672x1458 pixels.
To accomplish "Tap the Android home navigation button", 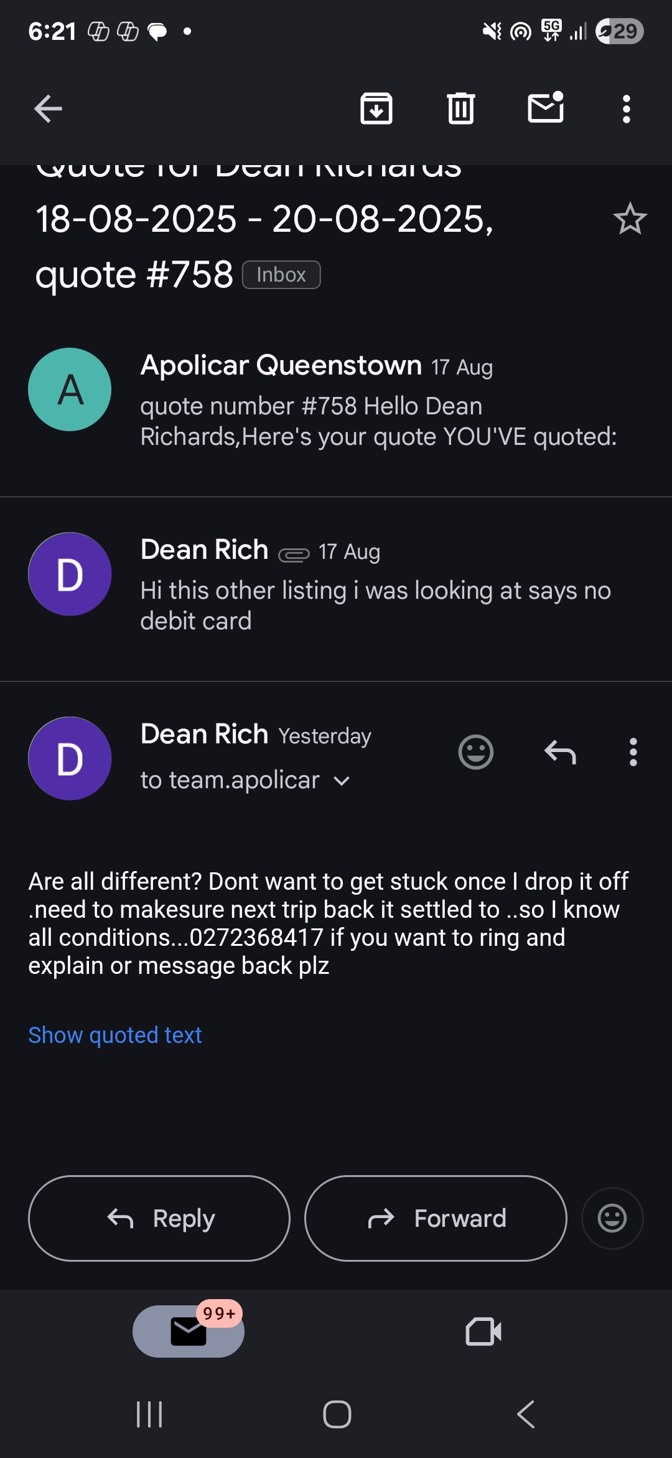I will click(x=337, y=1414).
